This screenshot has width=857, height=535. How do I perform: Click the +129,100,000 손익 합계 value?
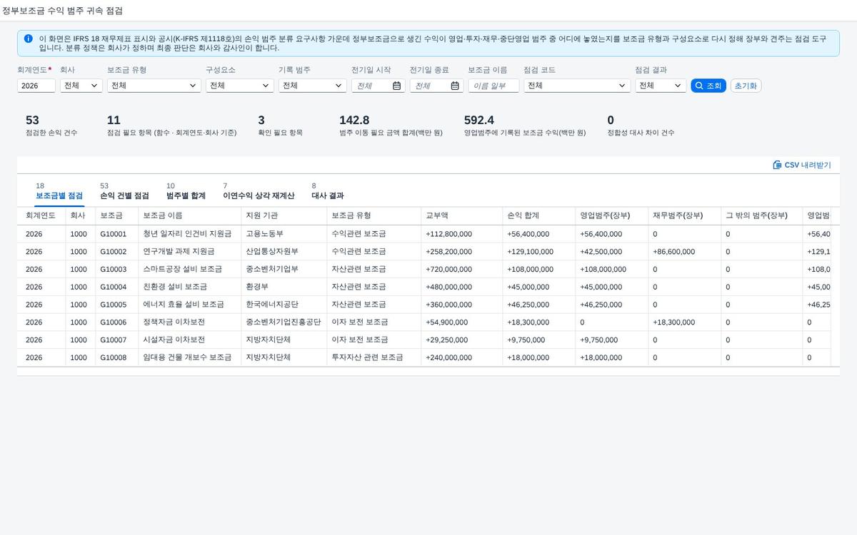tap(530, 252)
